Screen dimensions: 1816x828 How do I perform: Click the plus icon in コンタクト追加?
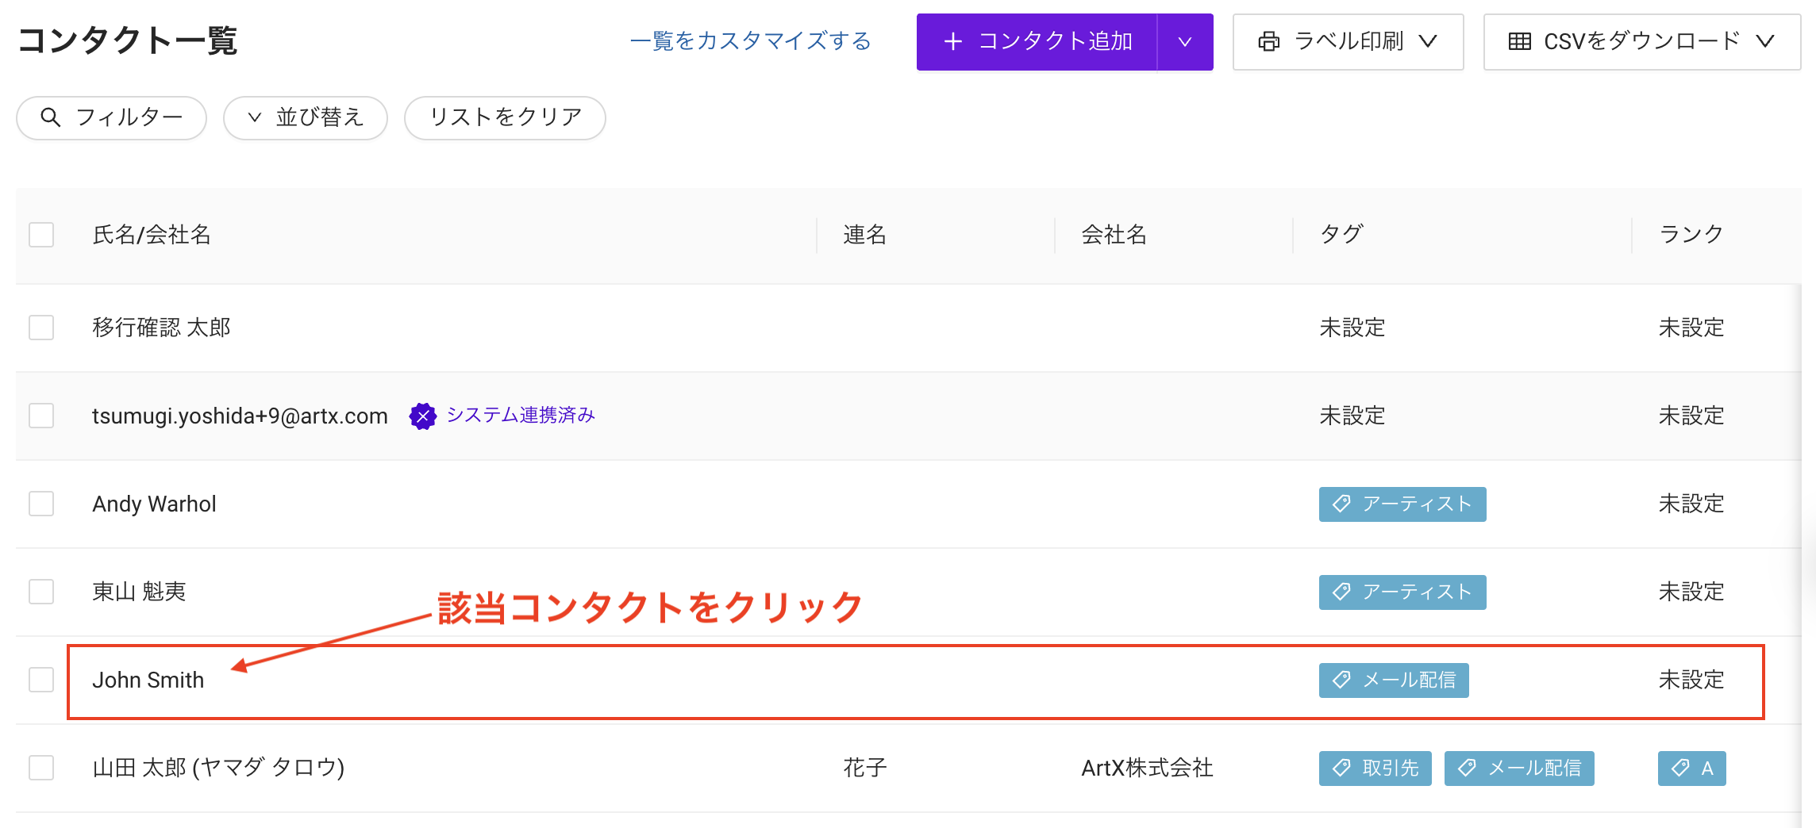(x=953, y=42)
